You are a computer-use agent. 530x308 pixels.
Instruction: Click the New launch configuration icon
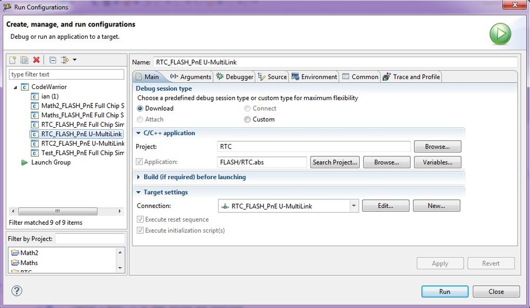13,60
